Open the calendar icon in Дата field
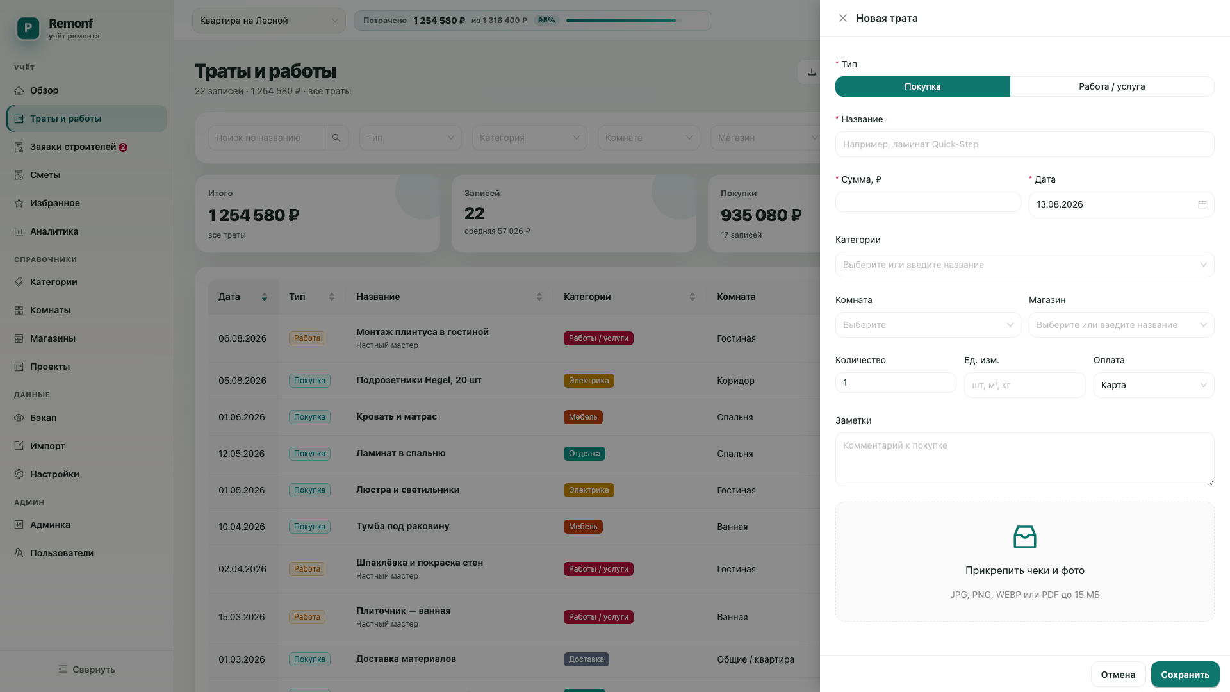Screen dimensions: 1230x692 [x=1202, y=204]
